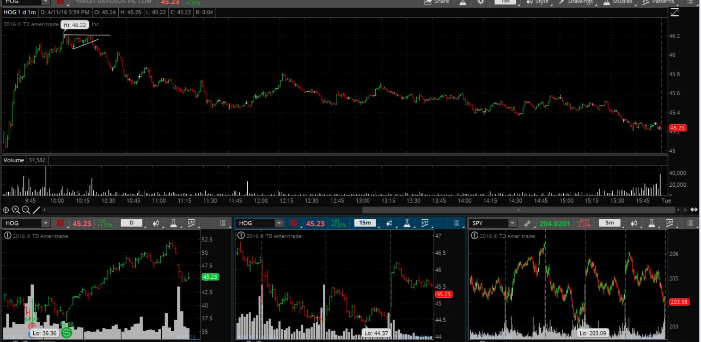
Task: Click the expand time axis arrows icon
Action: coord(693,210)
